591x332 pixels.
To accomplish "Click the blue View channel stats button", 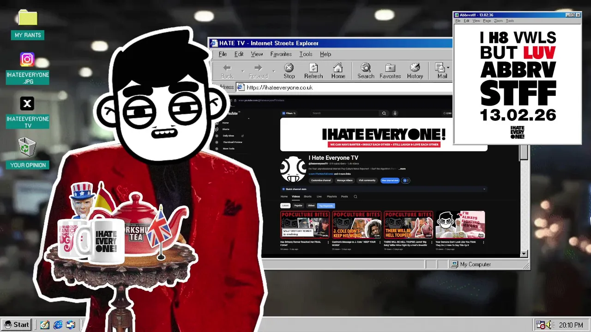I will 390,180.
